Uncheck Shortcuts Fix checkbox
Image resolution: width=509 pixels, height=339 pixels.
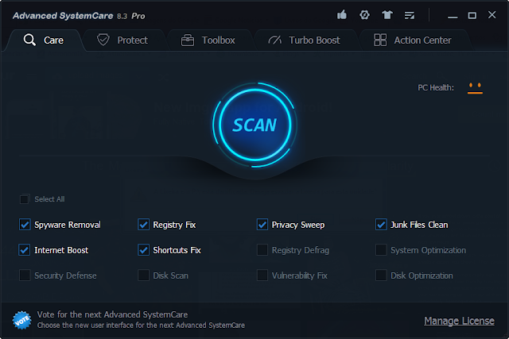[x=143, y=250]
